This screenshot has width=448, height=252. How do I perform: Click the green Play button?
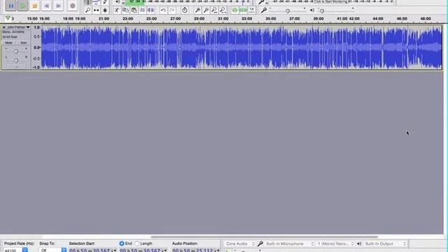tap(23, 6)
